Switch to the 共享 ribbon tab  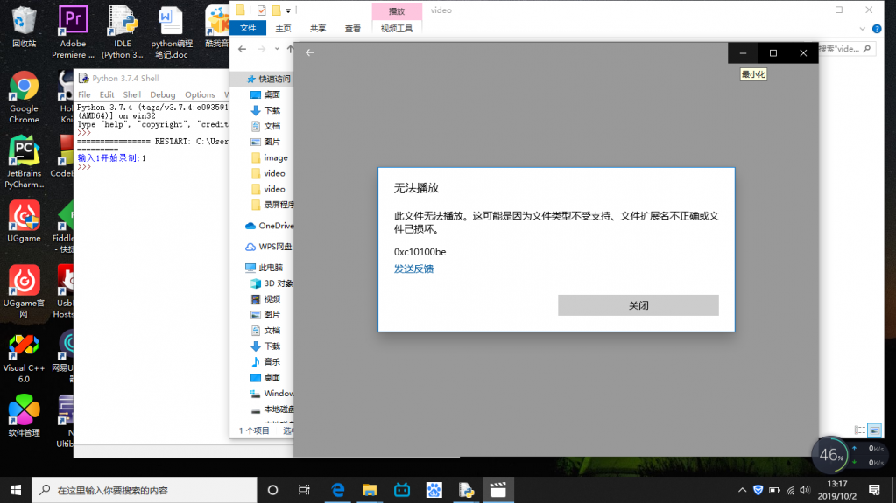click(x=318, y=28)
